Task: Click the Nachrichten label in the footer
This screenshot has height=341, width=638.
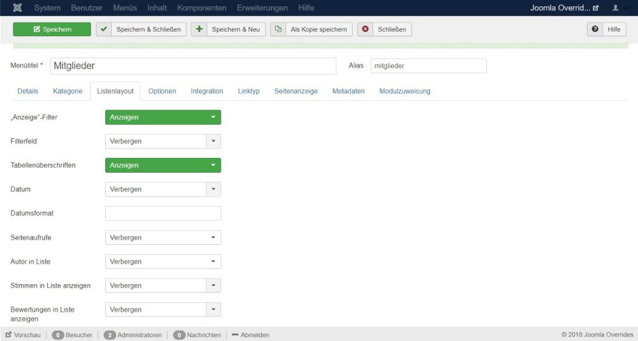Action: tap(204, 335)
